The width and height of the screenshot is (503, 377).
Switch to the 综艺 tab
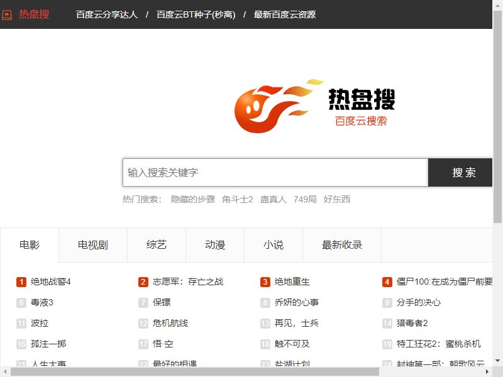(x=157, y=245)
